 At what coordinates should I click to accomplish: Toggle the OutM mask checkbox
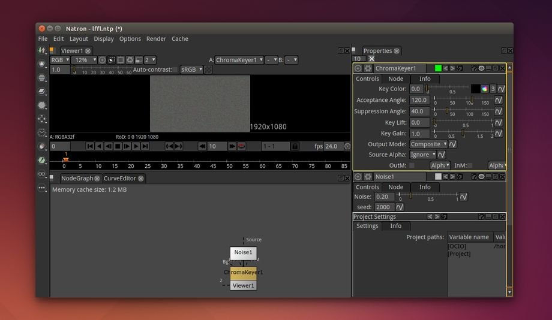[412, 165]
